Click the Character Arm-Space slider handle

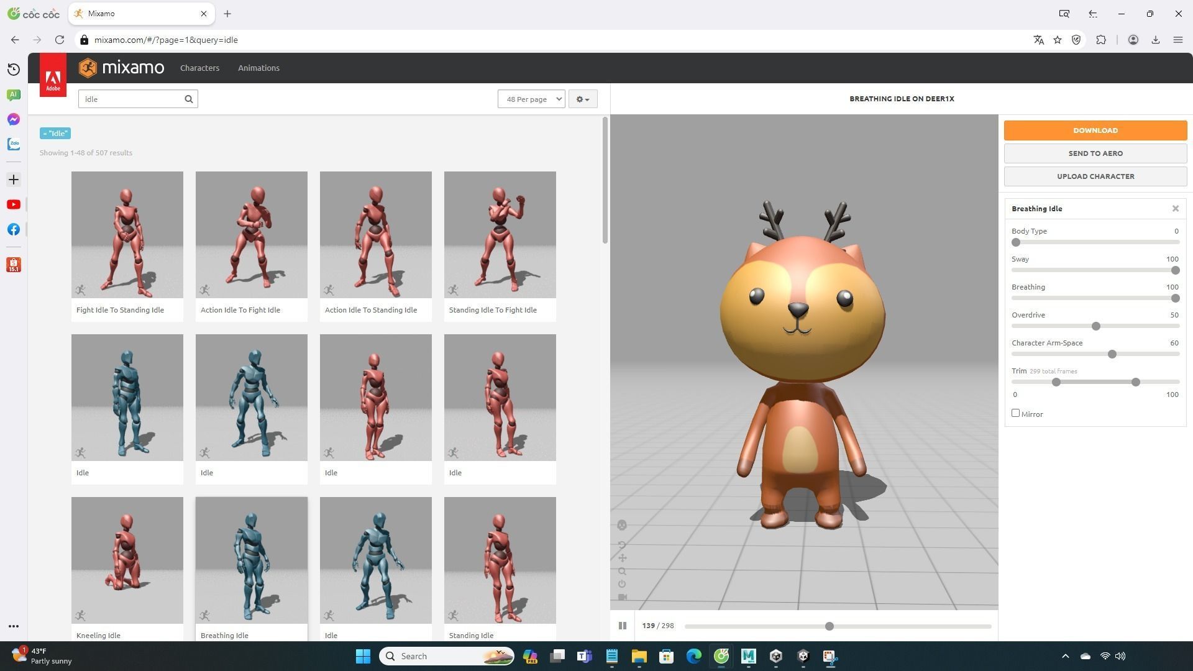click(x=1112, y=354)
